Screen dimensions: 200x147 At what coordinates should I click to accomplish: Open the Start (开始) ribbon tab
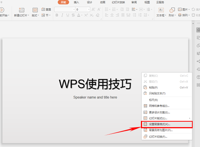pos(63,2)
